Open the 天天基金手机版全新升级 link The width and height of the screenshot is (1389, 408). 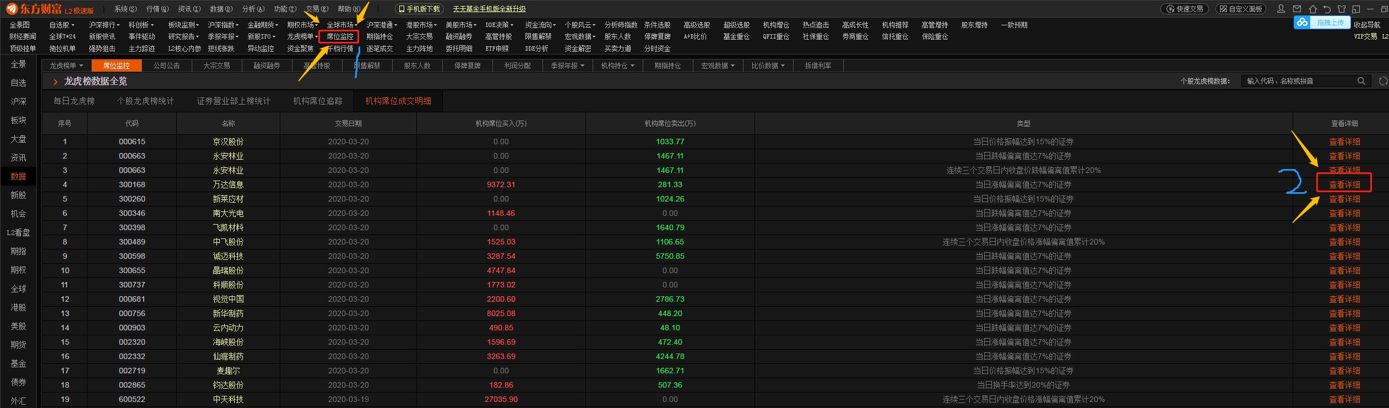[489, 9]
